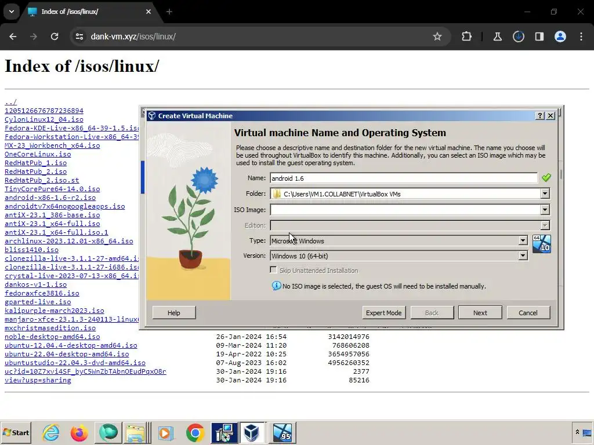Open the green globe browser taskbar icon
Screen dimensions: 594x445
(x=108, y=432)
